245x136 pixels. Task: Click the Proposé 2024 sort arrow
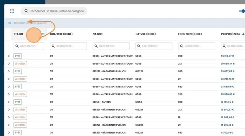243,34
